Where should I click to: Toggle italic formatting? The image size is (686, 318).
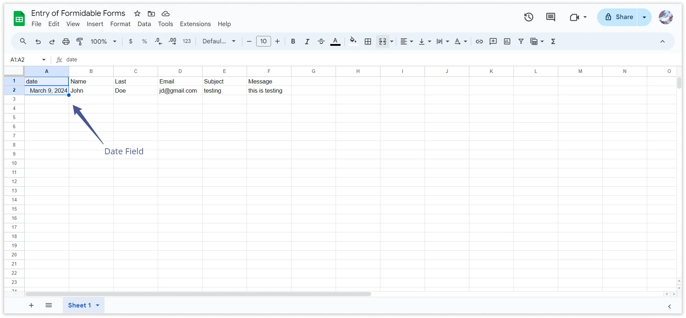tap(307, 42)
